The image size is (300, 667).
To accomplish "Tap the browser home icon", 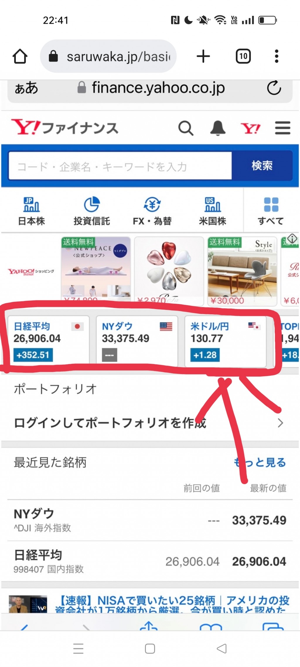I will (x=20, y=56).
